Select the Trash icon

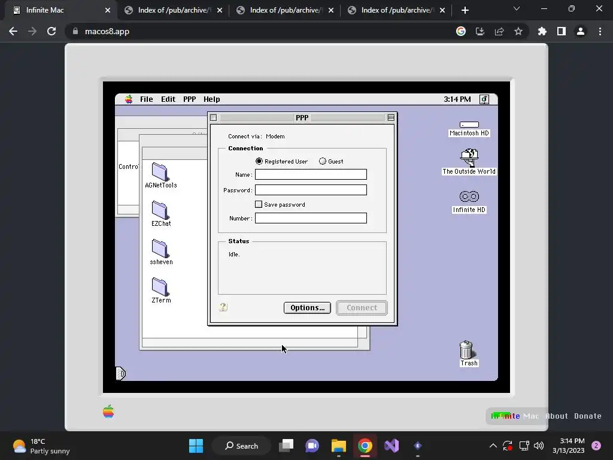[468, 353]
